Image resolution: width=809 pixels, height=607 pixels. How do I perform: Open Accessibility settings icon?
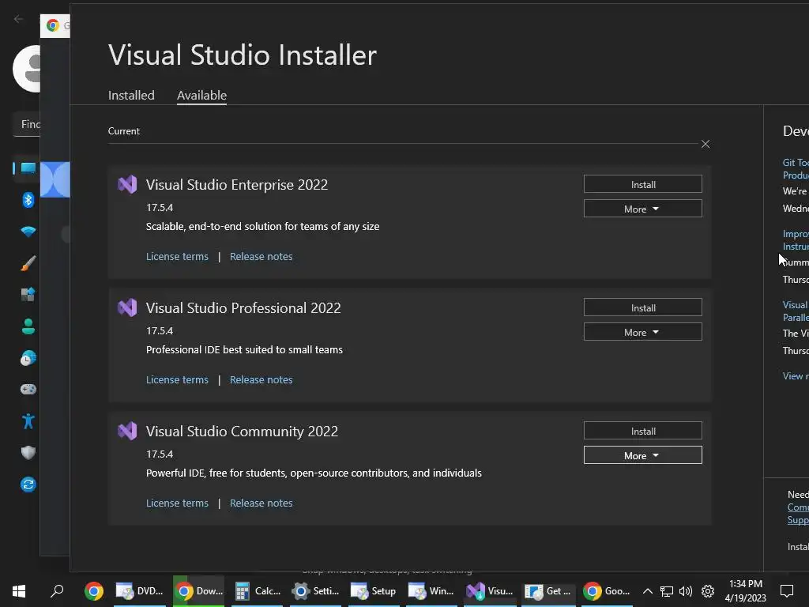tap(28, 420)
